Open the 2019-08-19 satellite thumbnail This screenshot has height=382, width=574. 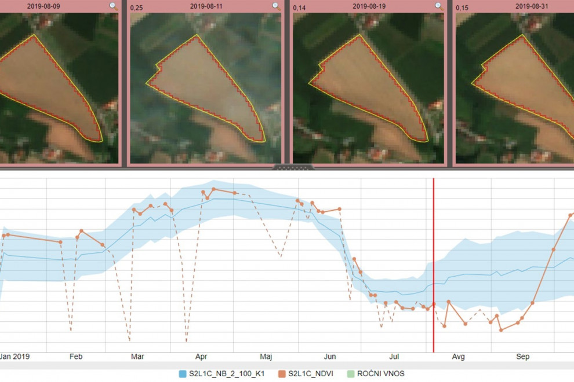tap(368, 88)
